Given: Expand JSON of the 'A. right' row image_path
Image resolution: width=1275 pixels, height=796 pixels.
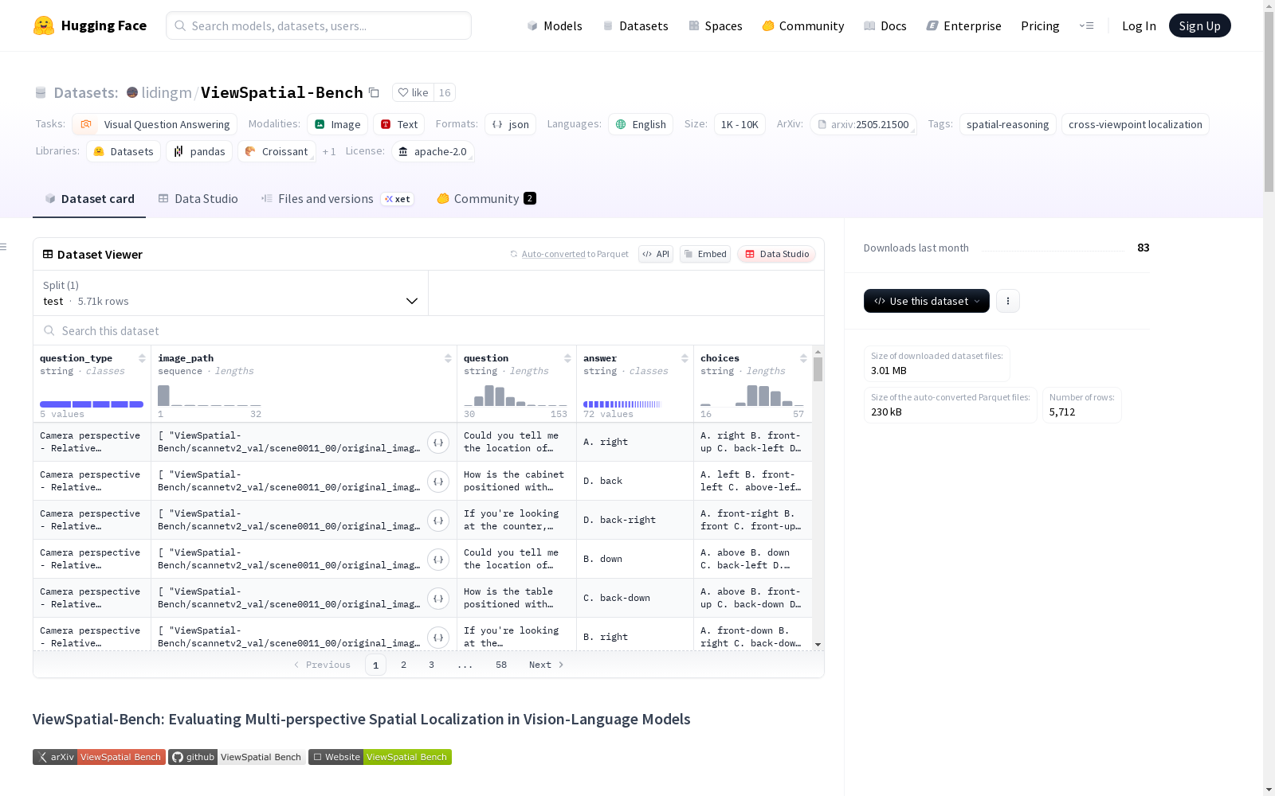Looking at the screenshot, I should coord(438,443).
